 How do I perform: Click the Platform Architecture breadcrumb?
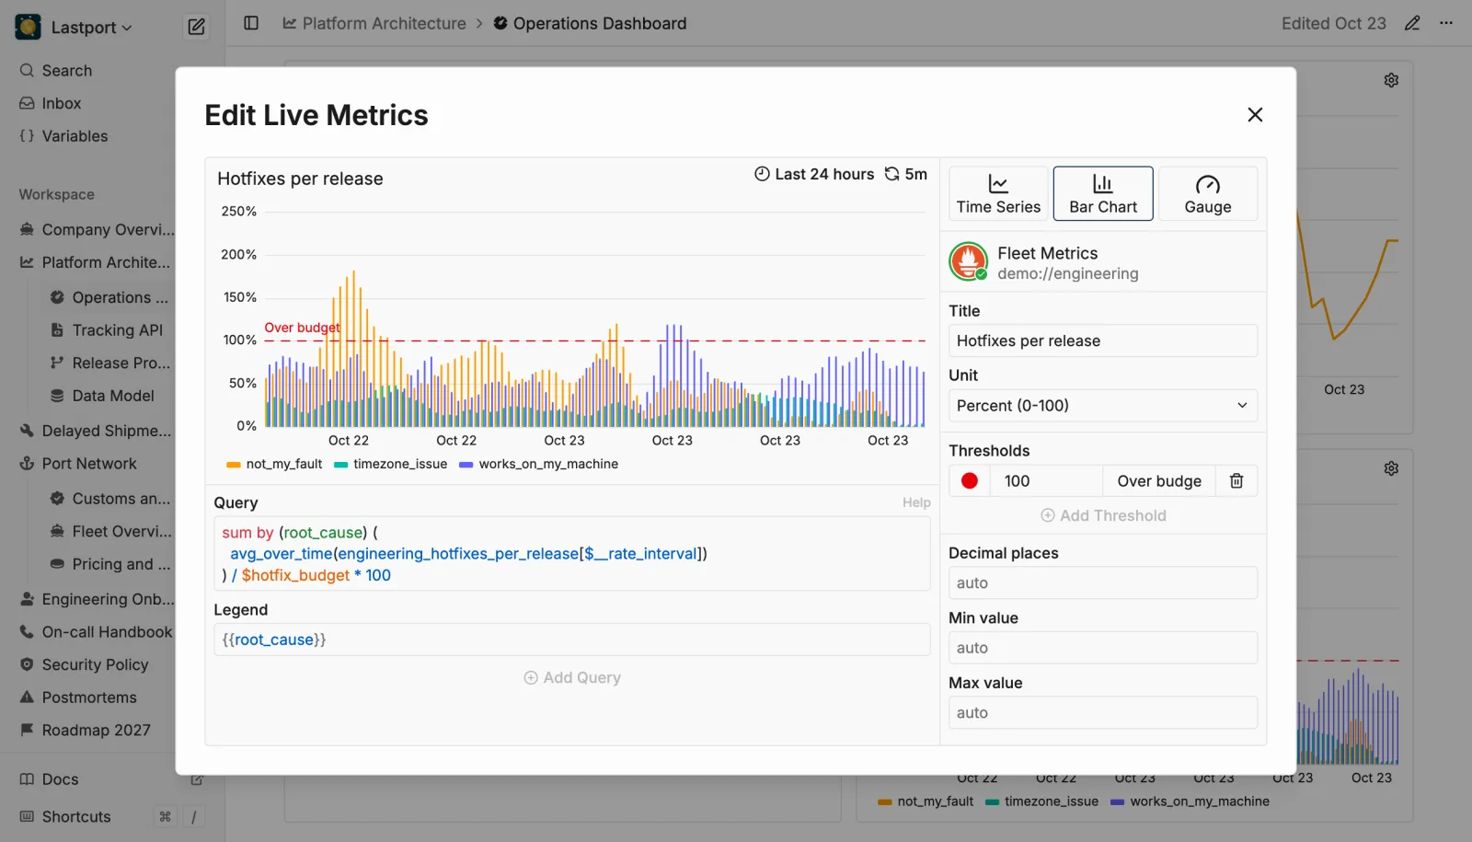[x=374, y=23]
